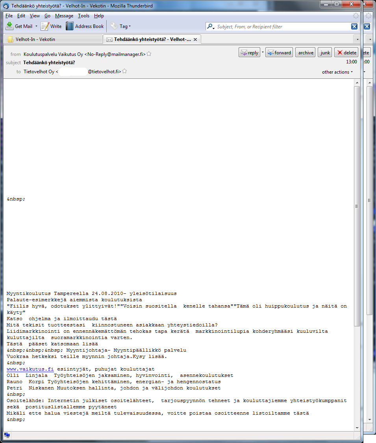
Task: Focus the Subject, From, or Recipient filter field
Action: [282, 27]
